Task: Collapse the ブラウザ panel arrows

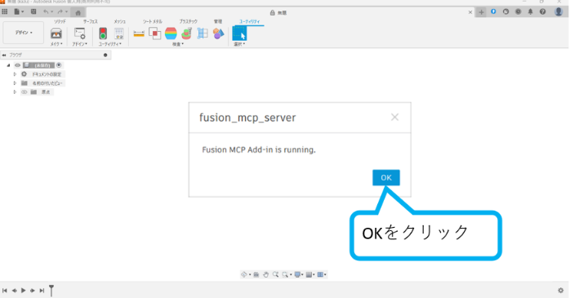Action: (x=4, y=56)
